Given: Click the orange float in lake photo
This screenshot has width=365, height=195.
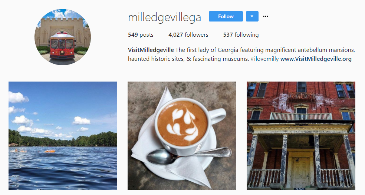Looking at the screenshot, I should pyautogui.click(x=50, y=151).
